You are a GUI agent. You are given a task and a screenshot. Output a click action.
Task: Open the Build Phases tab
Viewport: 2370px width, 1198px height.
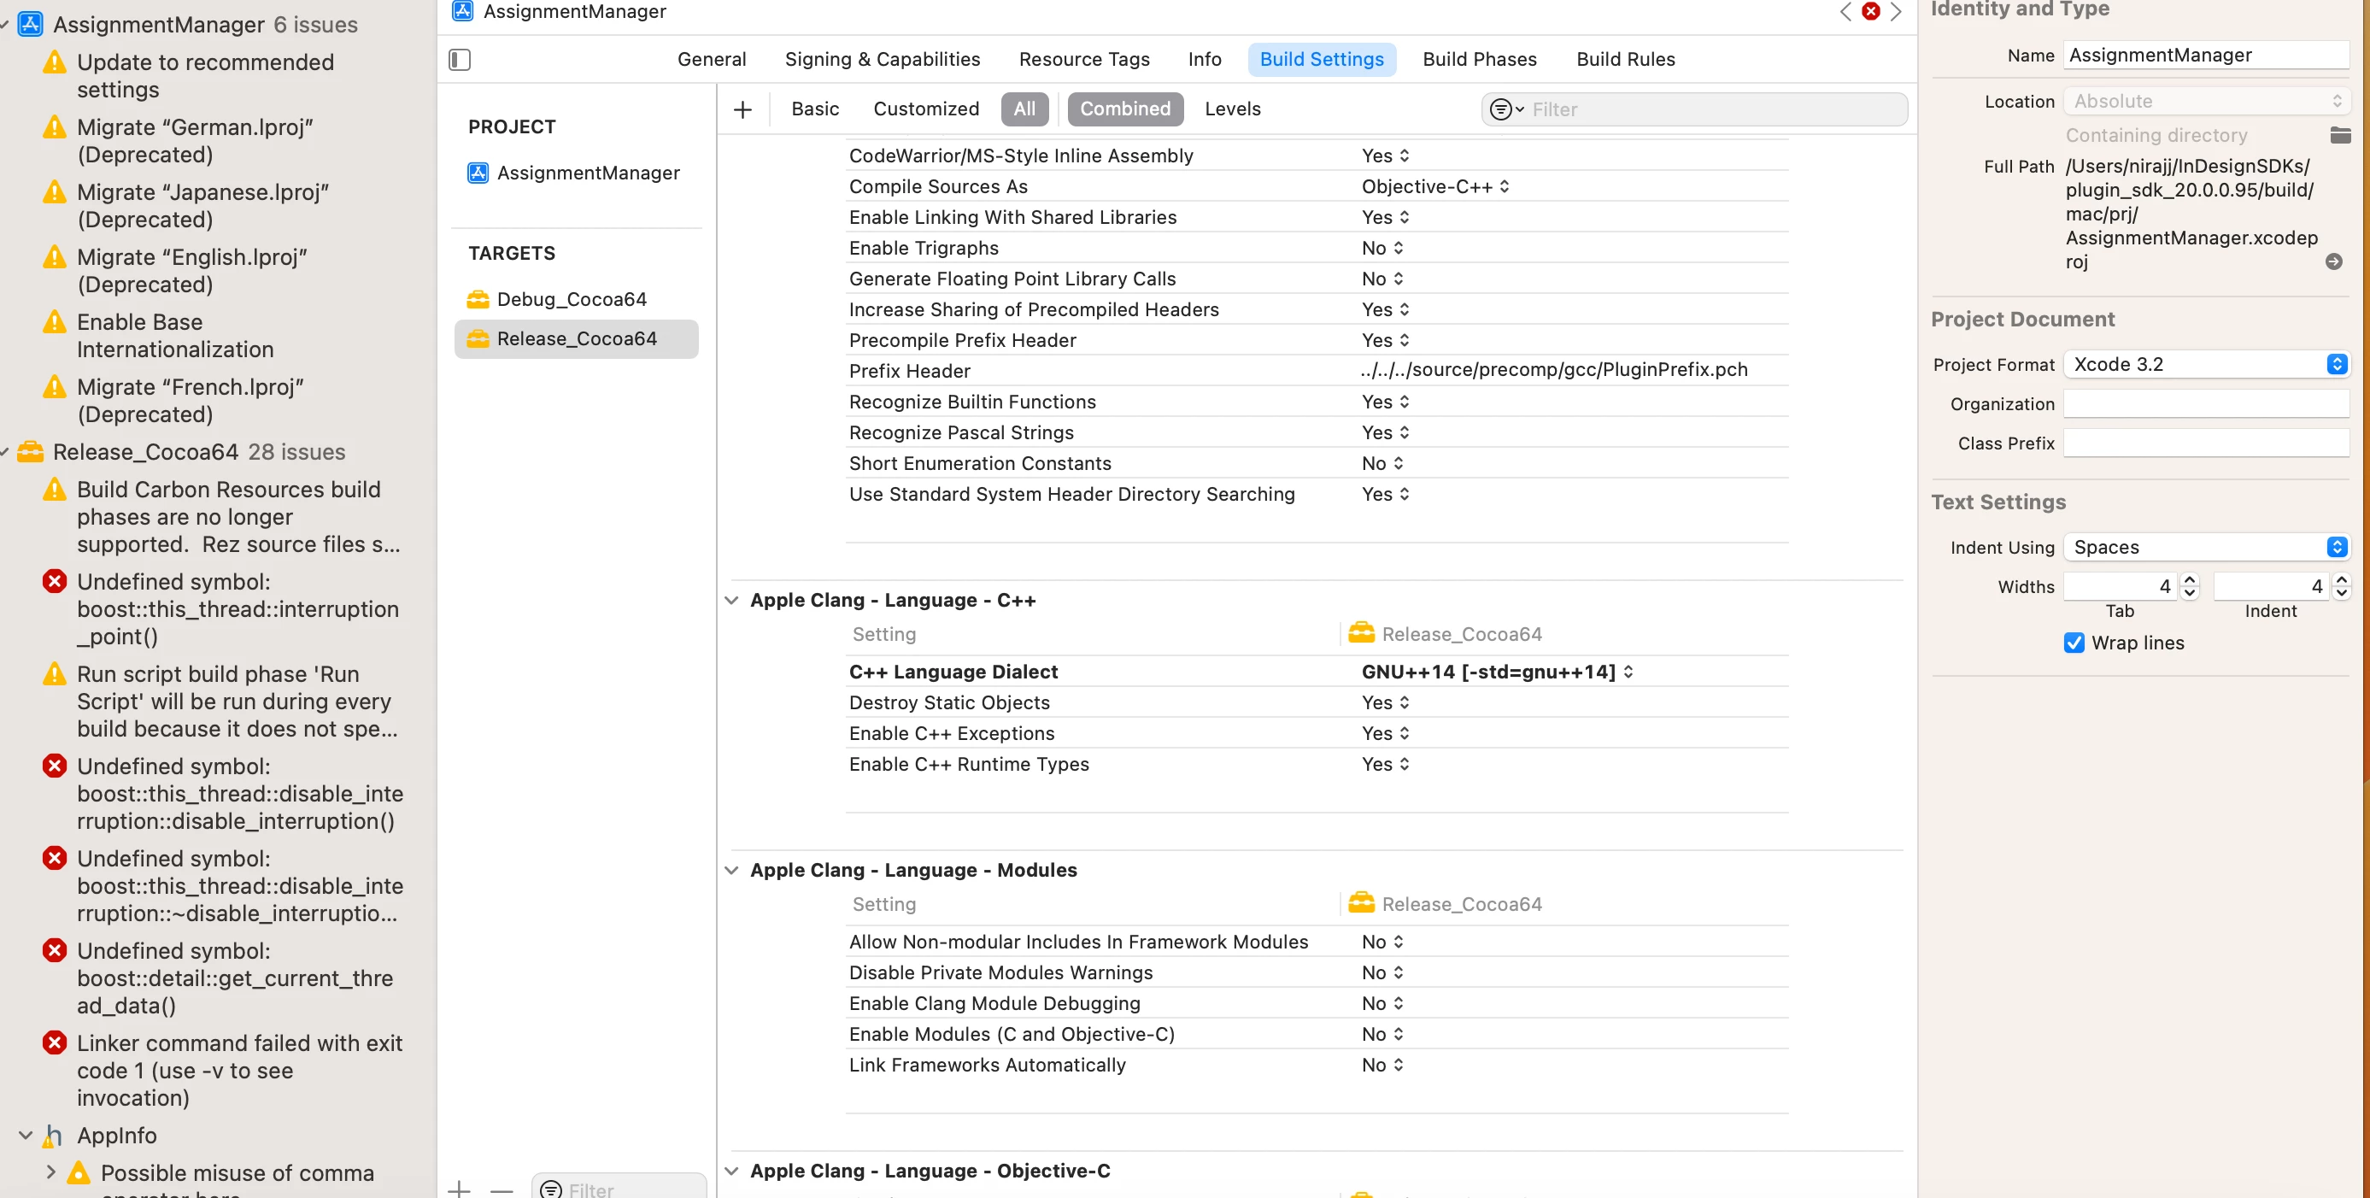pyautogui.click(x=1479, y=59)
